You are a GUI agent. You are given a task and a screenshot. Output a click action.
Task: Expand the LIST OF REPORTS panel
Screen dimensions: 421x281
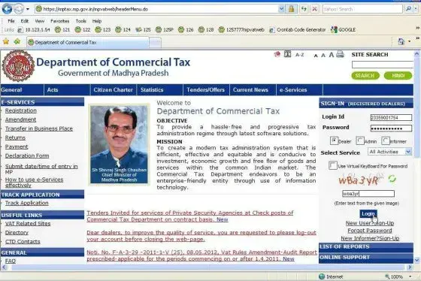pos(366,246)
